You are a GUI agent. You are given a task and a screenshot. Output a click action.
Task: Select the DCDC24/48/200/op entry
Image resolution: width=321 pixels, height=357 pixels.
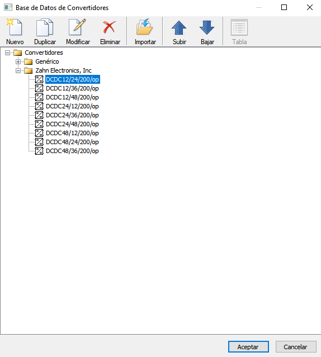72,124
